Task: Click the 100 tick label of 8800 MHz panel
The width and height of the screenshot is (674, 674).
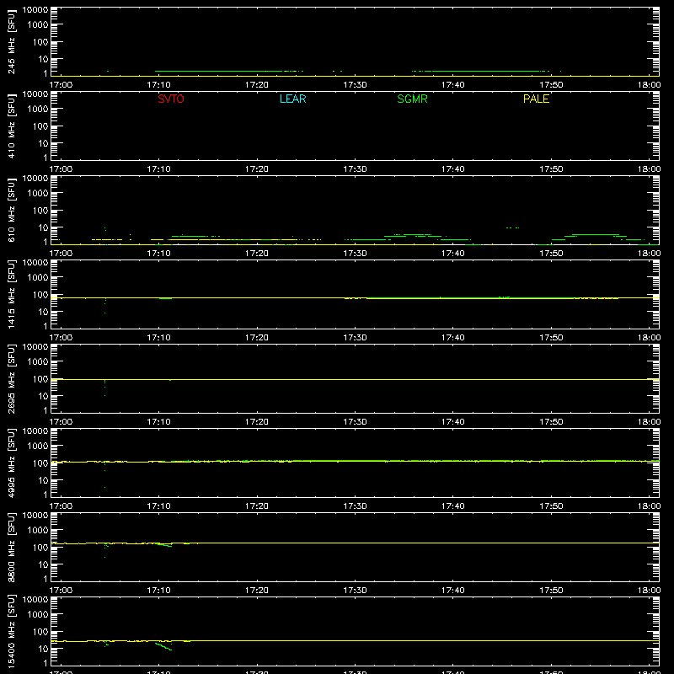Action: [40, 548]
